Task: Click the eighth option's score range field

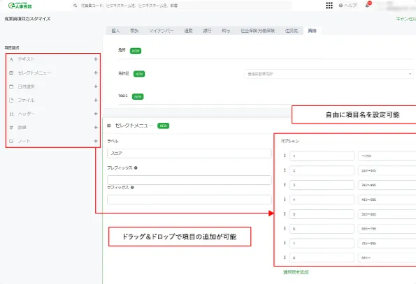Action: (x=387, y=257)
